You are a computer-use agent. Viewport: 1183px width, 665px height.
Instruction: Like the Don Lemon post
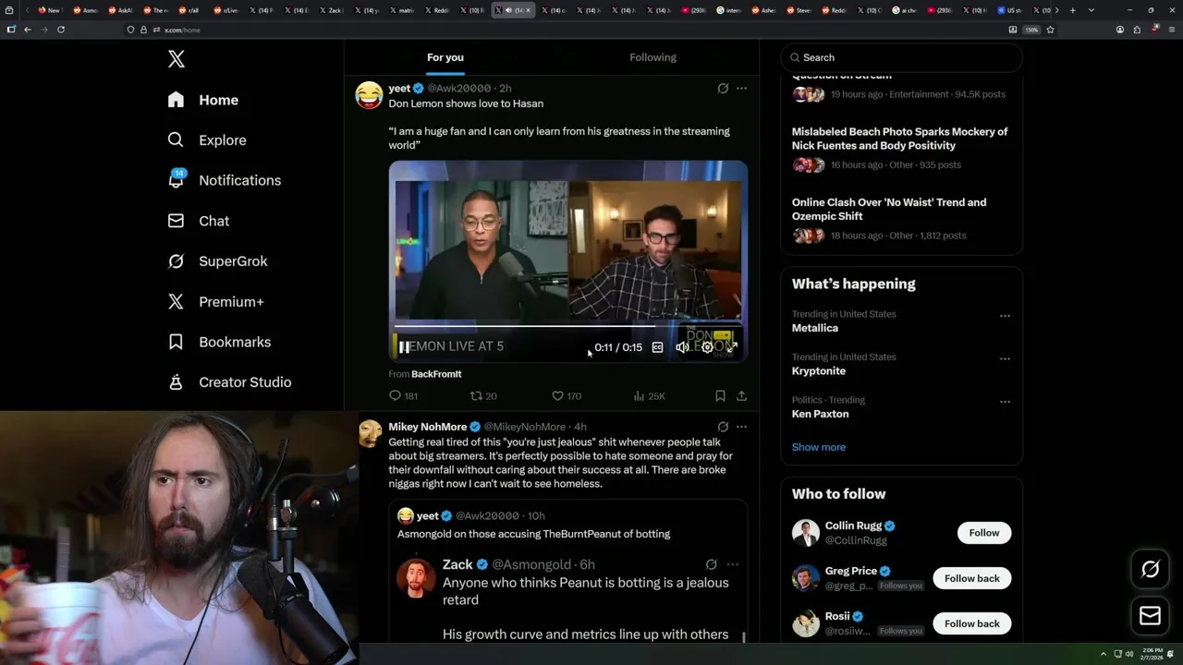(x=566, y=395)
